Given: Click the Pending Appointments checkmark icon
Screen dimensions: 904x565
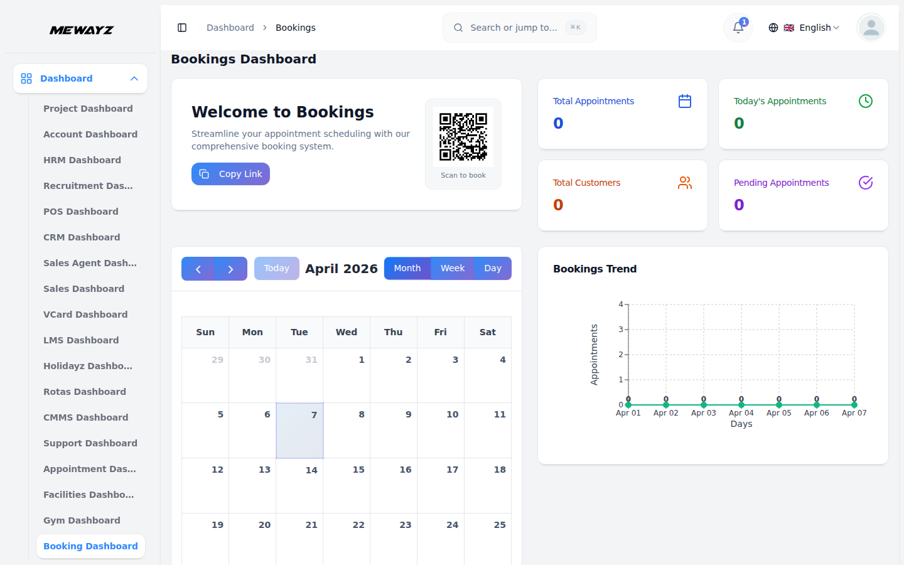Looking at the screenshot, I should (865, 183).
